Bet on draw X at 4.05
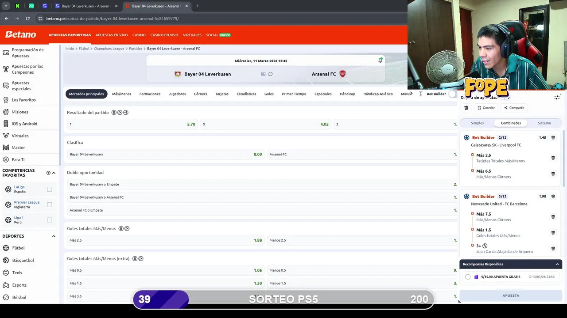This screenshot has height=318, width=567. click(266, 124)
